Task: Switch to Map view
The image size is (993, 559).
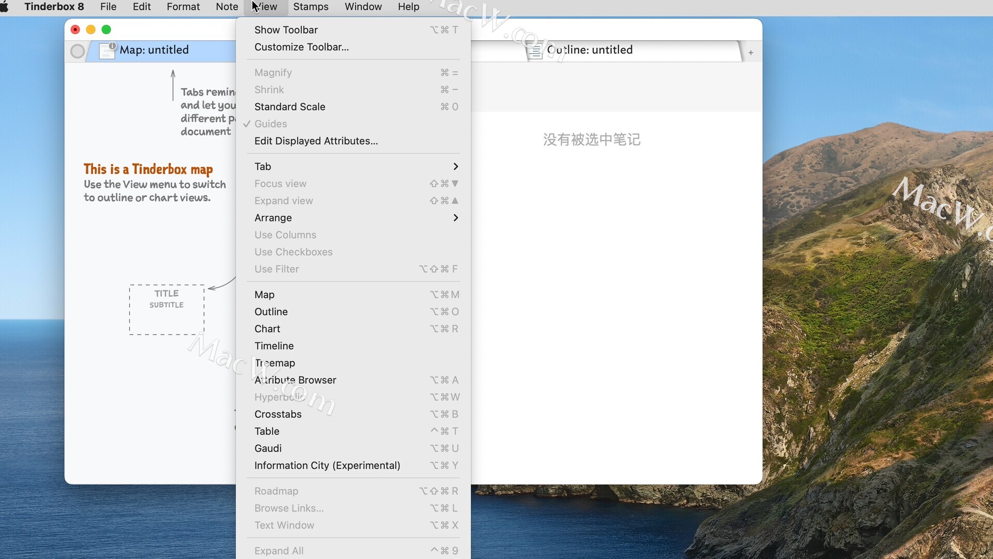Action: tap(353, 295)
